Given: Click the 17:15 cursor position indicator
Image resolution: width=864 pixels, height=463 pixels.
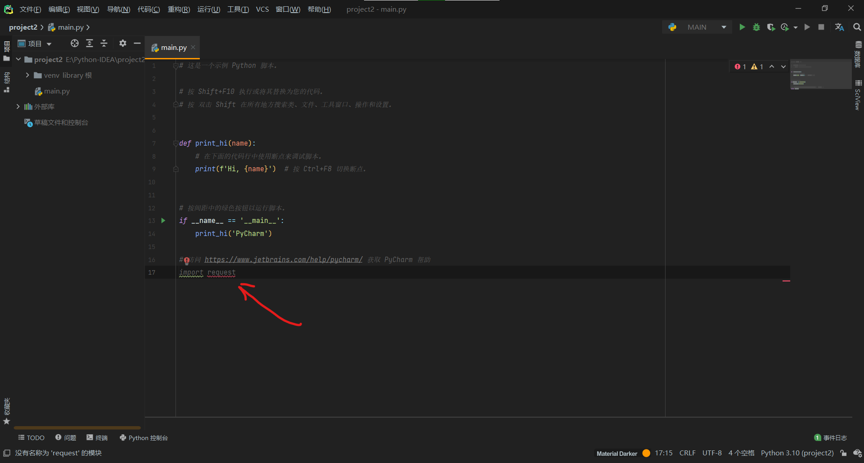Looking at the screenshot, I should coord(663,453).
